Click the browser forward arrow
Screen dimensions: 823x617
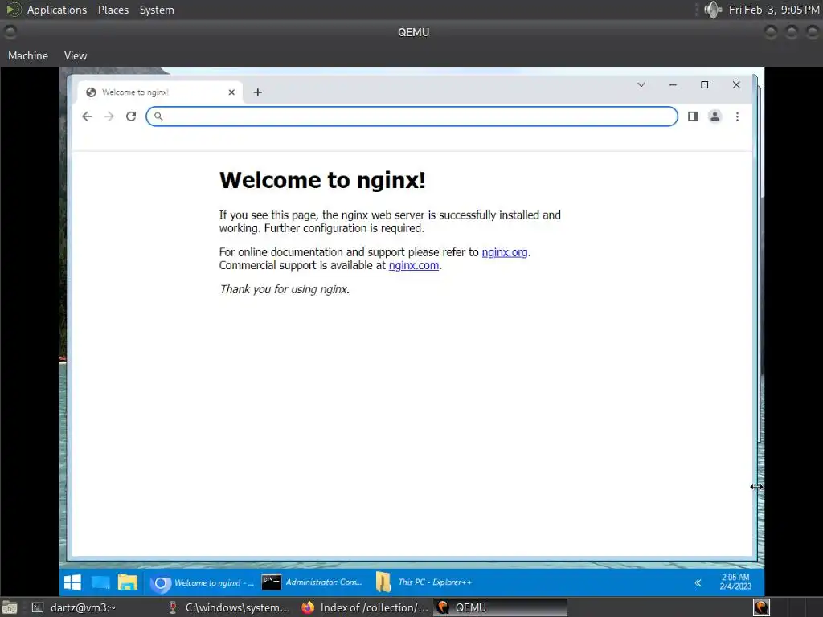tap(109, 116)
